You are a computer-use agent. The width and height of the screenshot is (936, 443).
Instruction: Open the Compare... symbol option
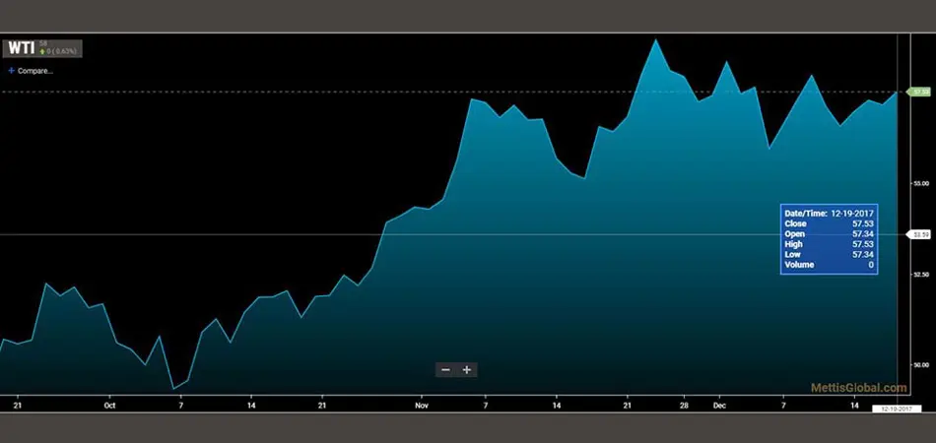[34, 71]
